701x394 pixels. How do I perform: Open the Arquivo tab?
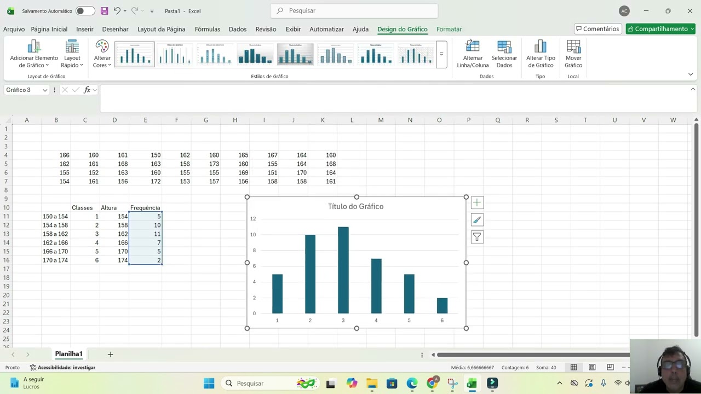pyautogui.click(x=14, y=29)
